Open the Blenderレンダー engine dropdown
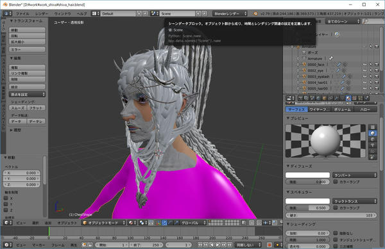The image size is (385, 249). click(x=230, y=13)
